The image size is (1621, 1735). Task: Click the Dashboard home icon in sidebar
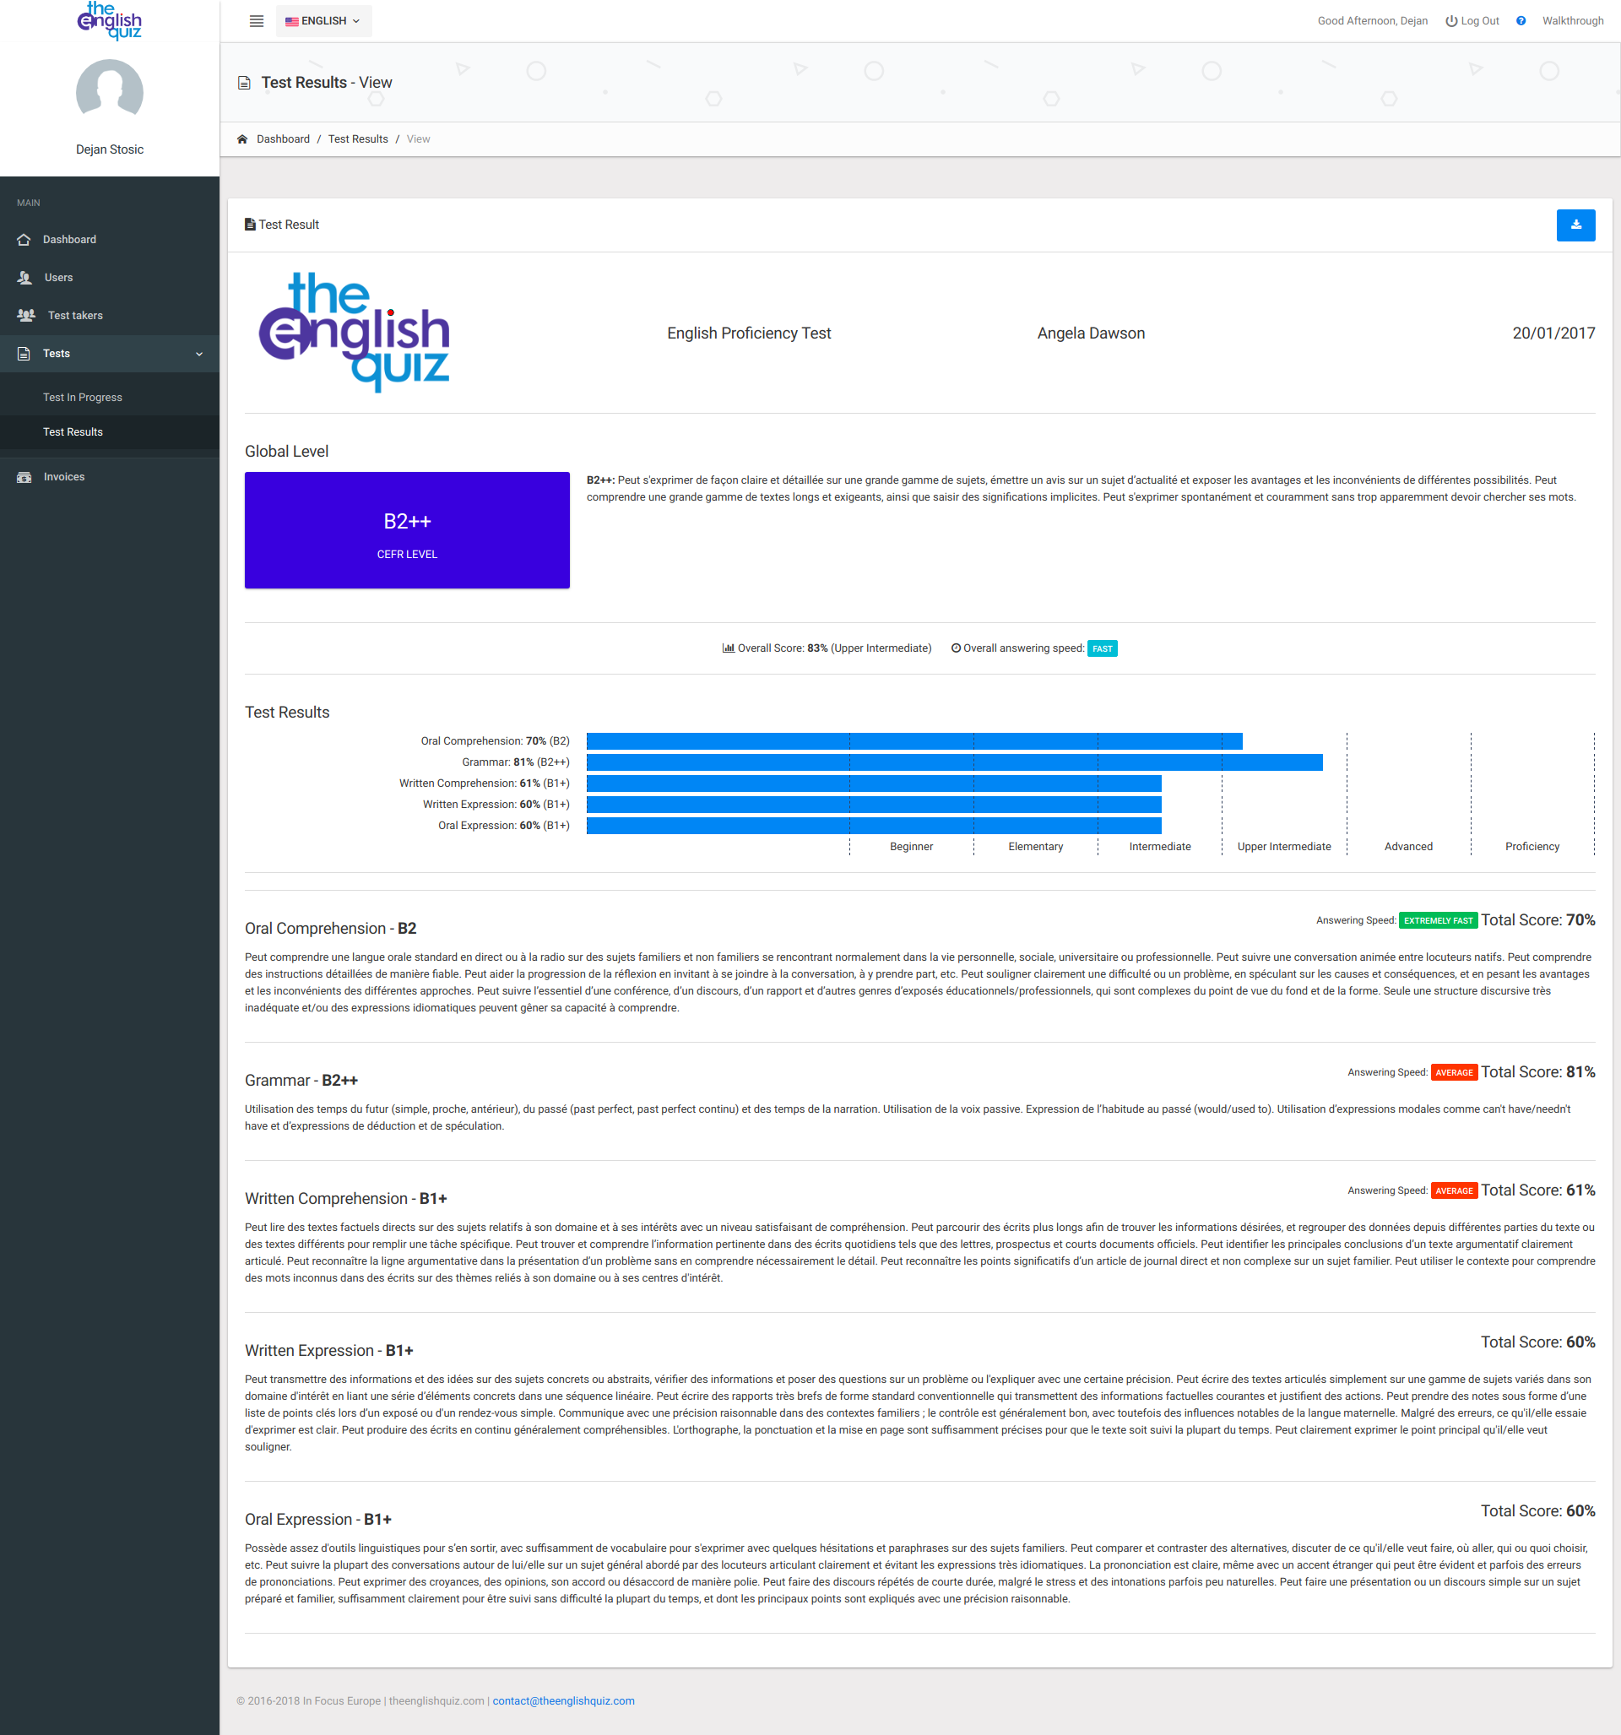click(24, 239)
